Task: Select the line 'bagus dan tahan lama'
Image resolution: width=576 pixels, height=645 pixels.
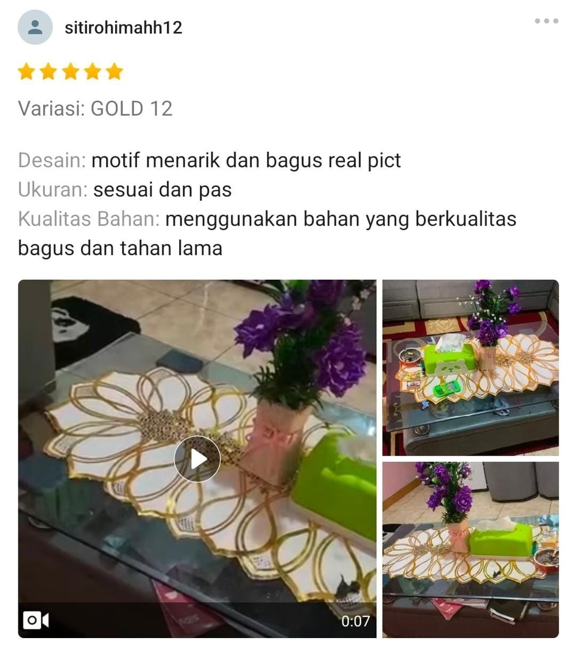Action: [120, 249]
